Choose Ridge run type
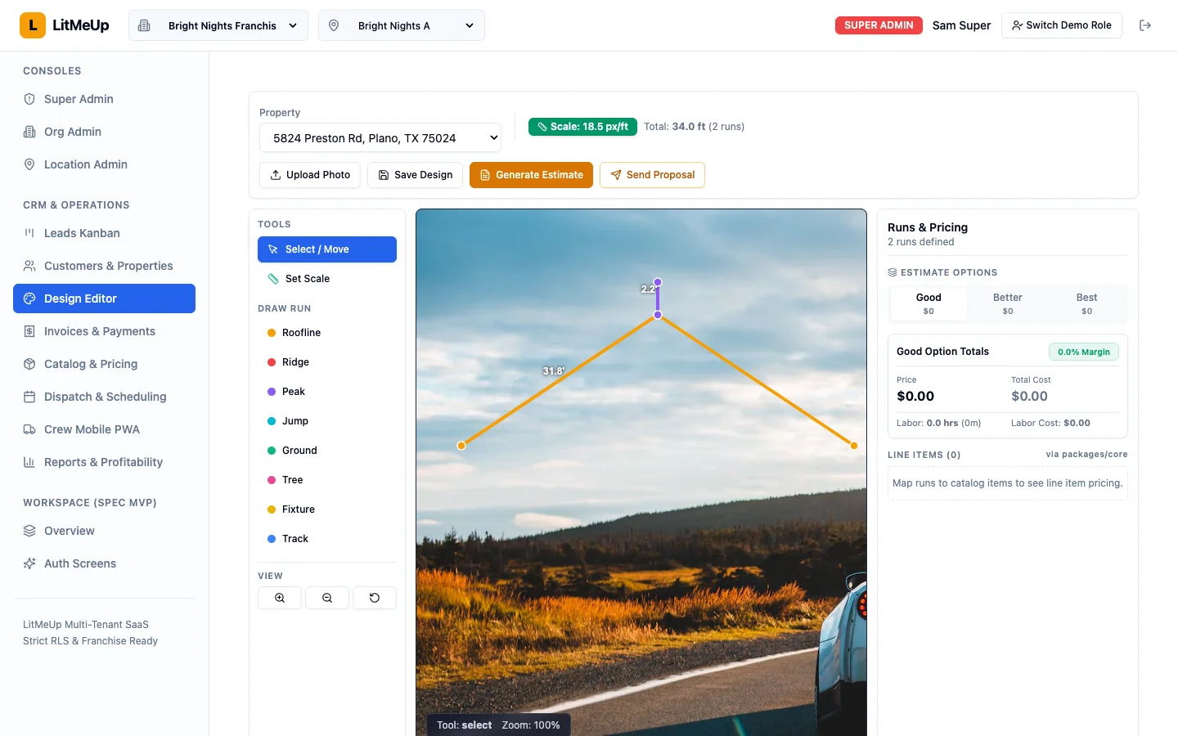The width and height of the screenshot is (1178, 736). pos(327,362)
